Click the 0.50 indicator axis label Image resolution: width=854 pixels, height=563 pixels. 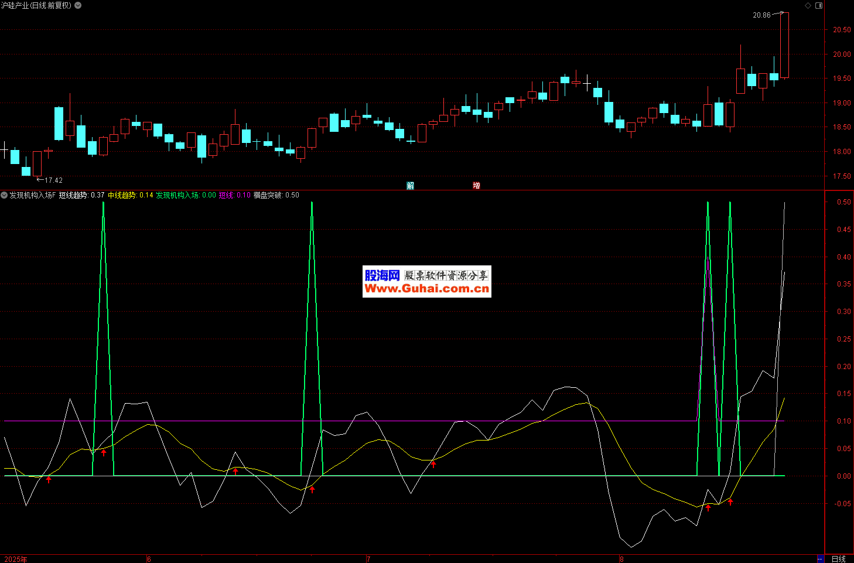pyautogui.click(x=844, y=202)
